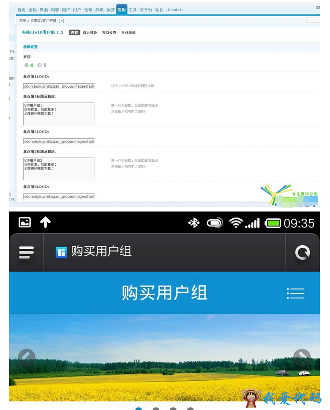
Task: Open the 论坛 admin menu
Action: (x=88, y=10)
